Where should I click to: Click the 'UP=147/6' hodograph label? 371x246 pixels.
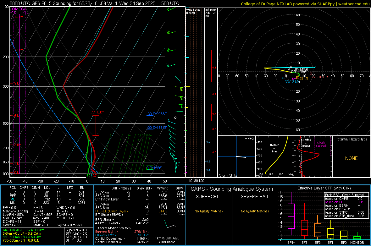pyautogui.click(x=301, y=69)
